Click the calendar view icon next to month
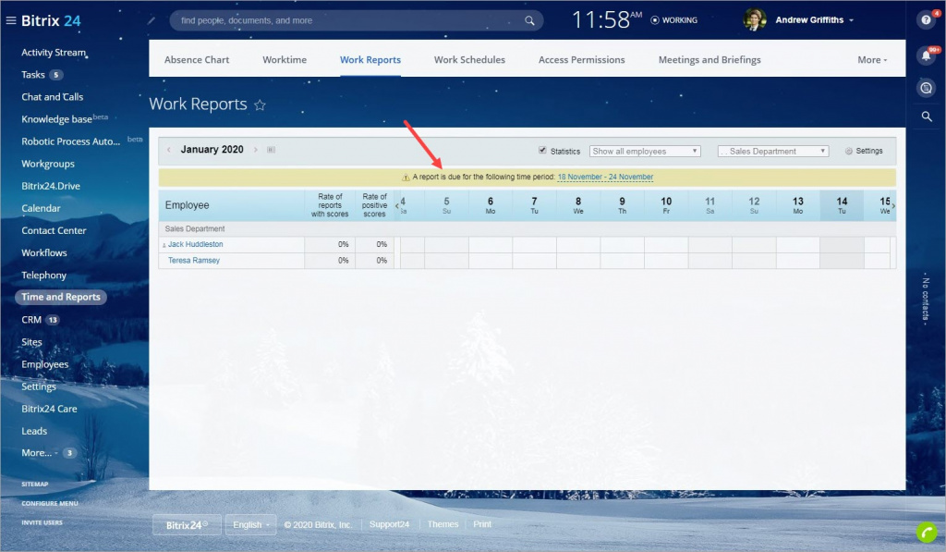This screenshot has height=552, width=946. (x=272, y=150)
